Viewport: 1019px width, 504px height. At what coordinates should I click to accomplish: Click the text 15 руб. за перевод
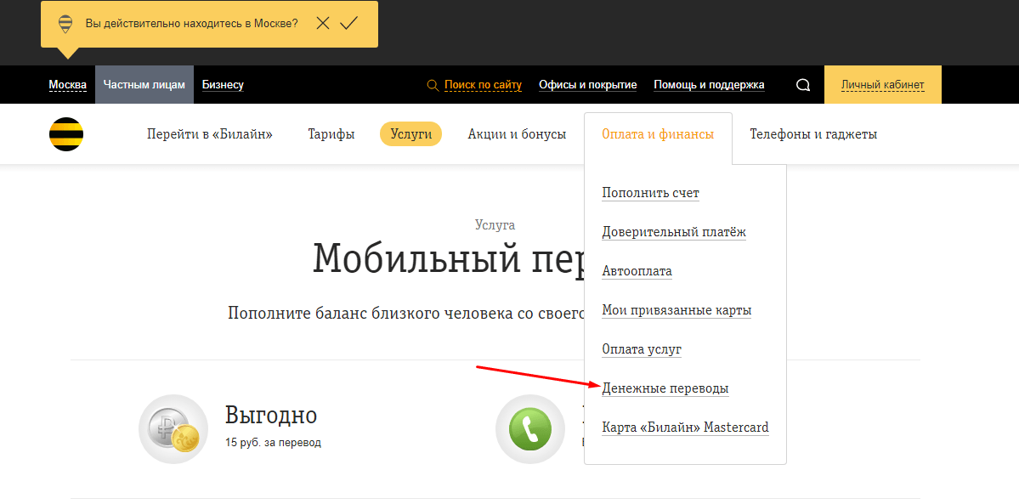pyautogui.click(x=274, y=443)
